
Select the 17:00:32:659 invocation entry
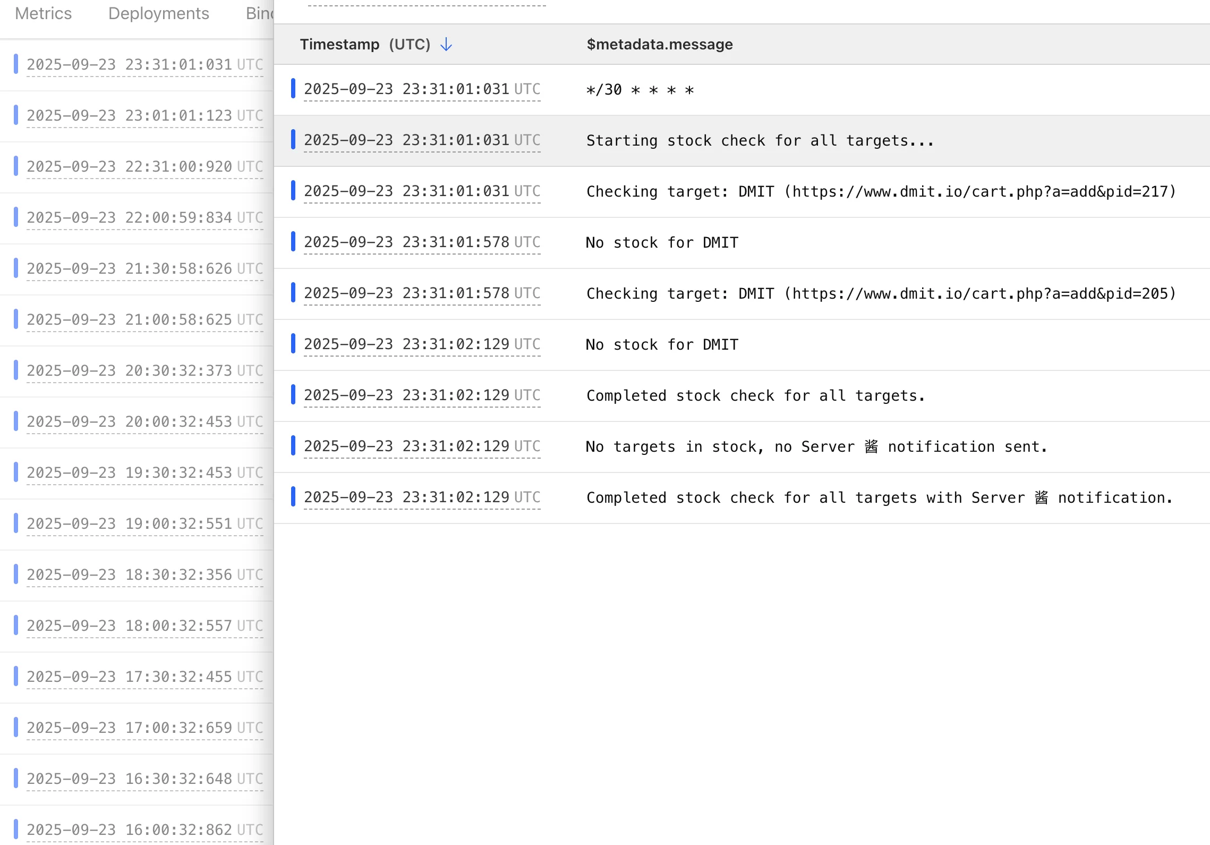point(144,728)
